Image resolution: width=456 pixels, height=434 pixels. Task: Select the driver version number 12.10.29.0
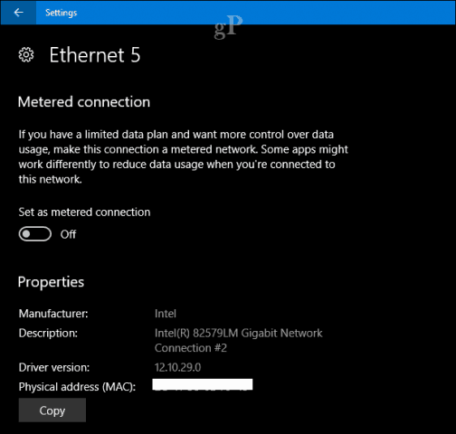click(x=177, y=367)
